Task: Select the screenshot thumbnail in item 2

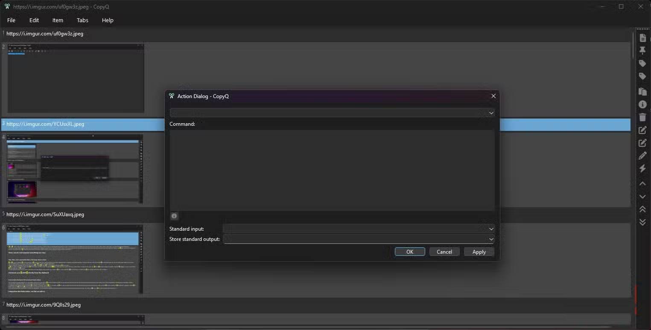Action: tap(76, 78)
